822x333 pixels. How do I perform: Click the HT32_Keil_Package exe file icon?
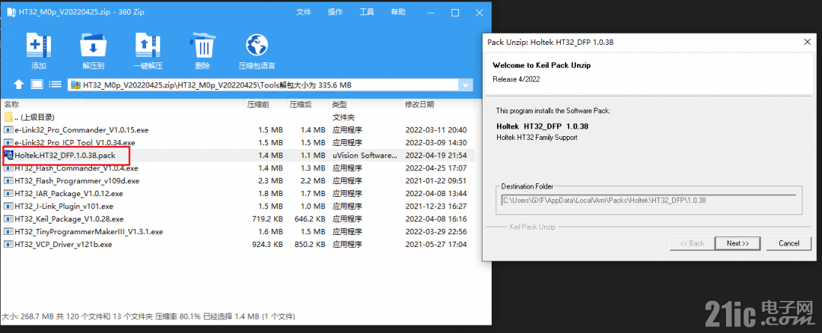(x=8, y=219)
